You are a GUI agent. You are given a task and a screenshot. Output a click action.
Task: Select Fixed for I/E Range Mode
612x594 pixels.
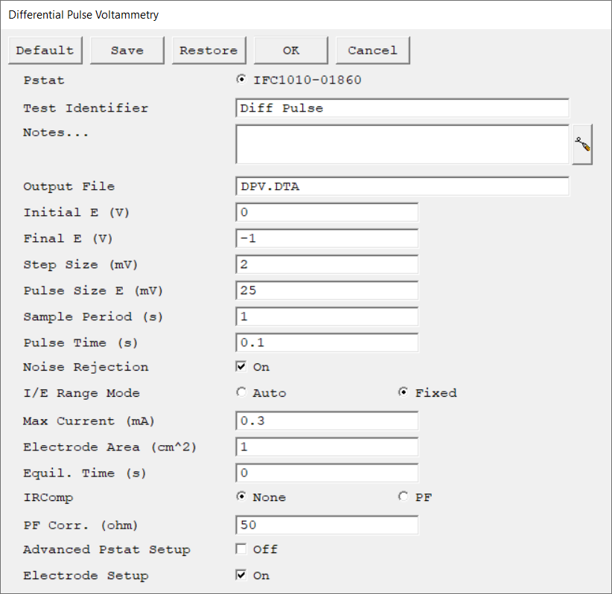point(404,392)
